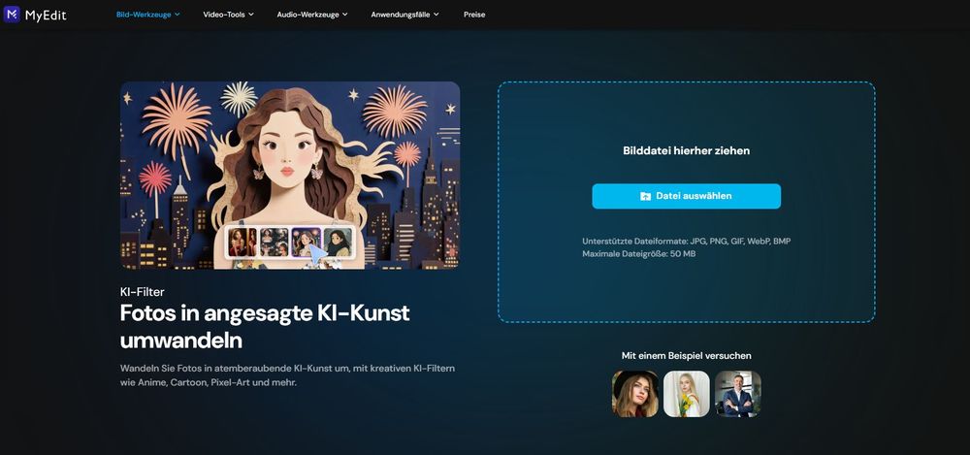
Task: Click the KI-Filter fireworks hero image
Action: click(x=290, y=176)
